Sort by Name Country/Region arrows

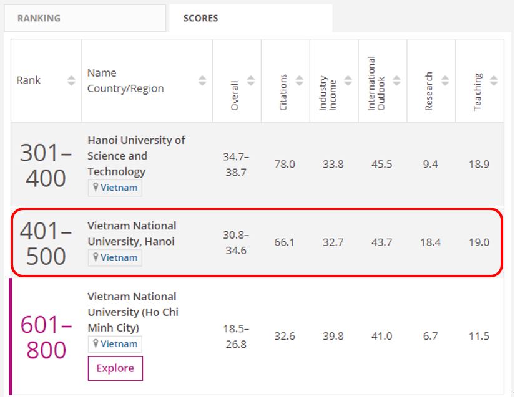click(202, 80)
